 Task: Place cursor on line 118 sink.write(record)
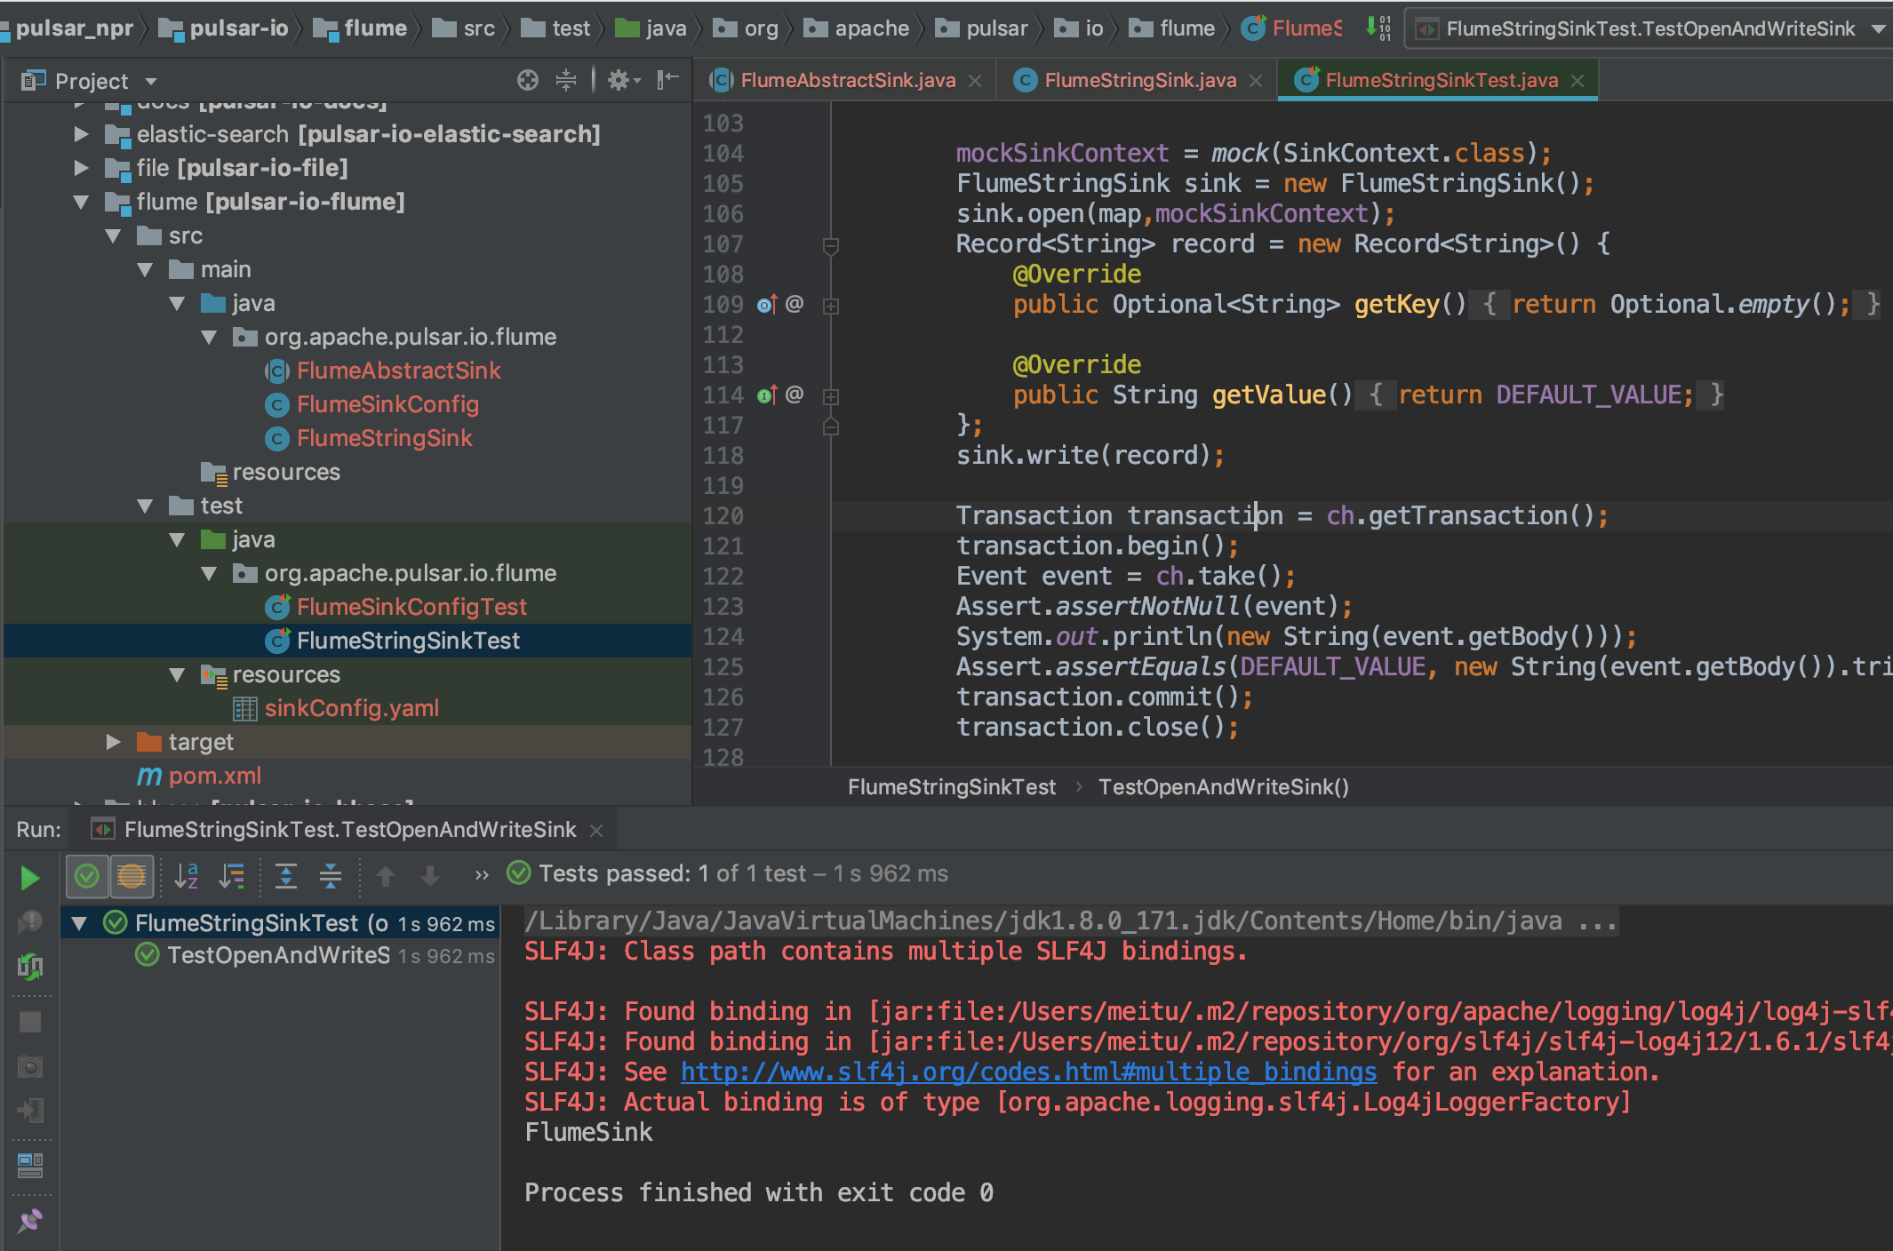1090,456
